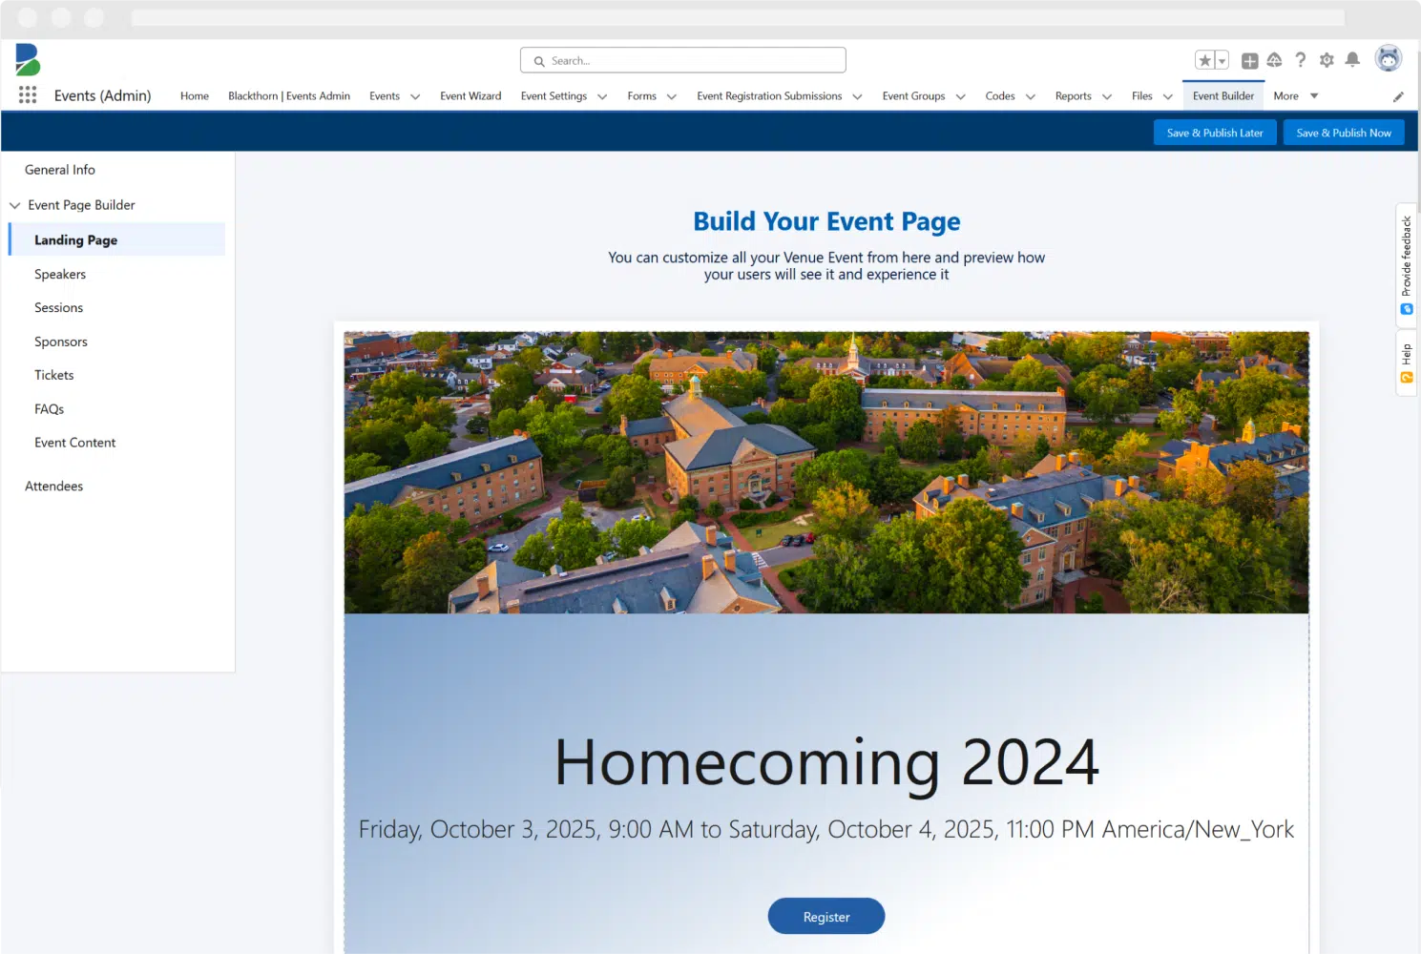The width and height of the screenshot is (1421, 954).
Task: Open Blackthorn | Events Admin tab
Action: point(289,96)
